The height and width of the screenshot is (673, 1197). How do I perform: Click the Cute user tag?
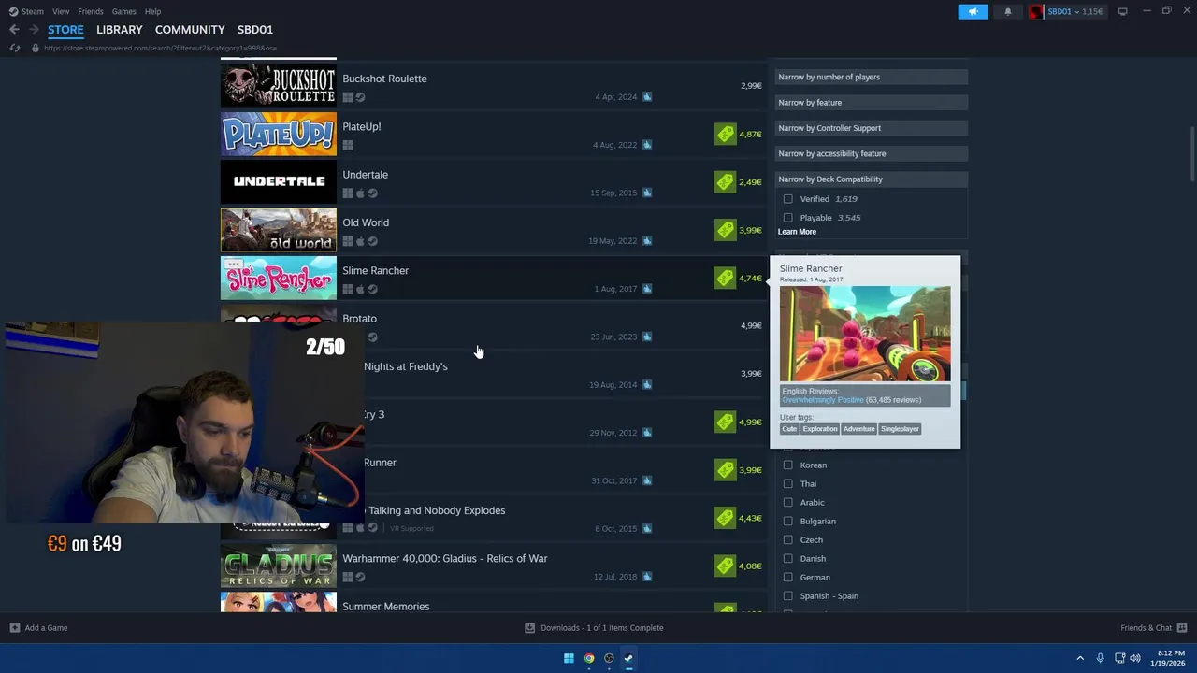point(789,429)
